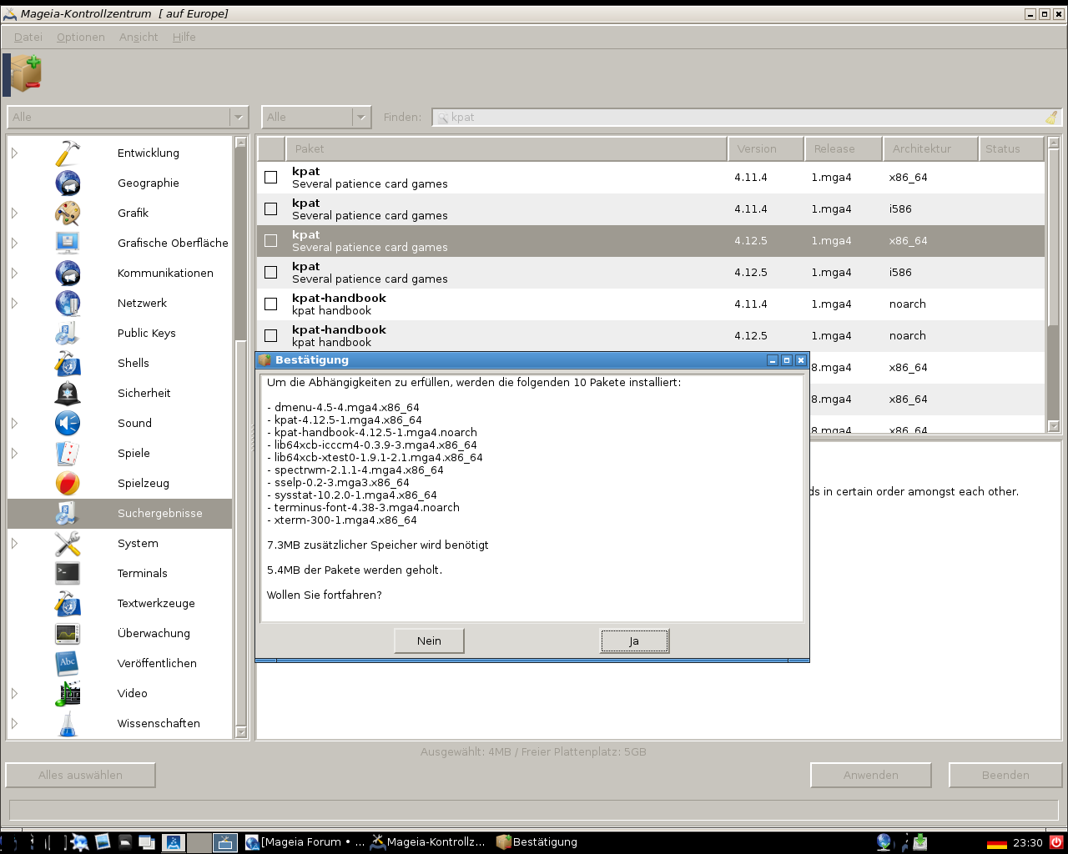This screenshot has width=1068, height=854.
Task: Select the Veröffentlichen Abc book icon
Action: [x=68, y=664]
